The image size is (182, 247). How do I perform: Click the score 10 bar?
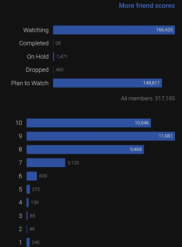pos(88,123)
